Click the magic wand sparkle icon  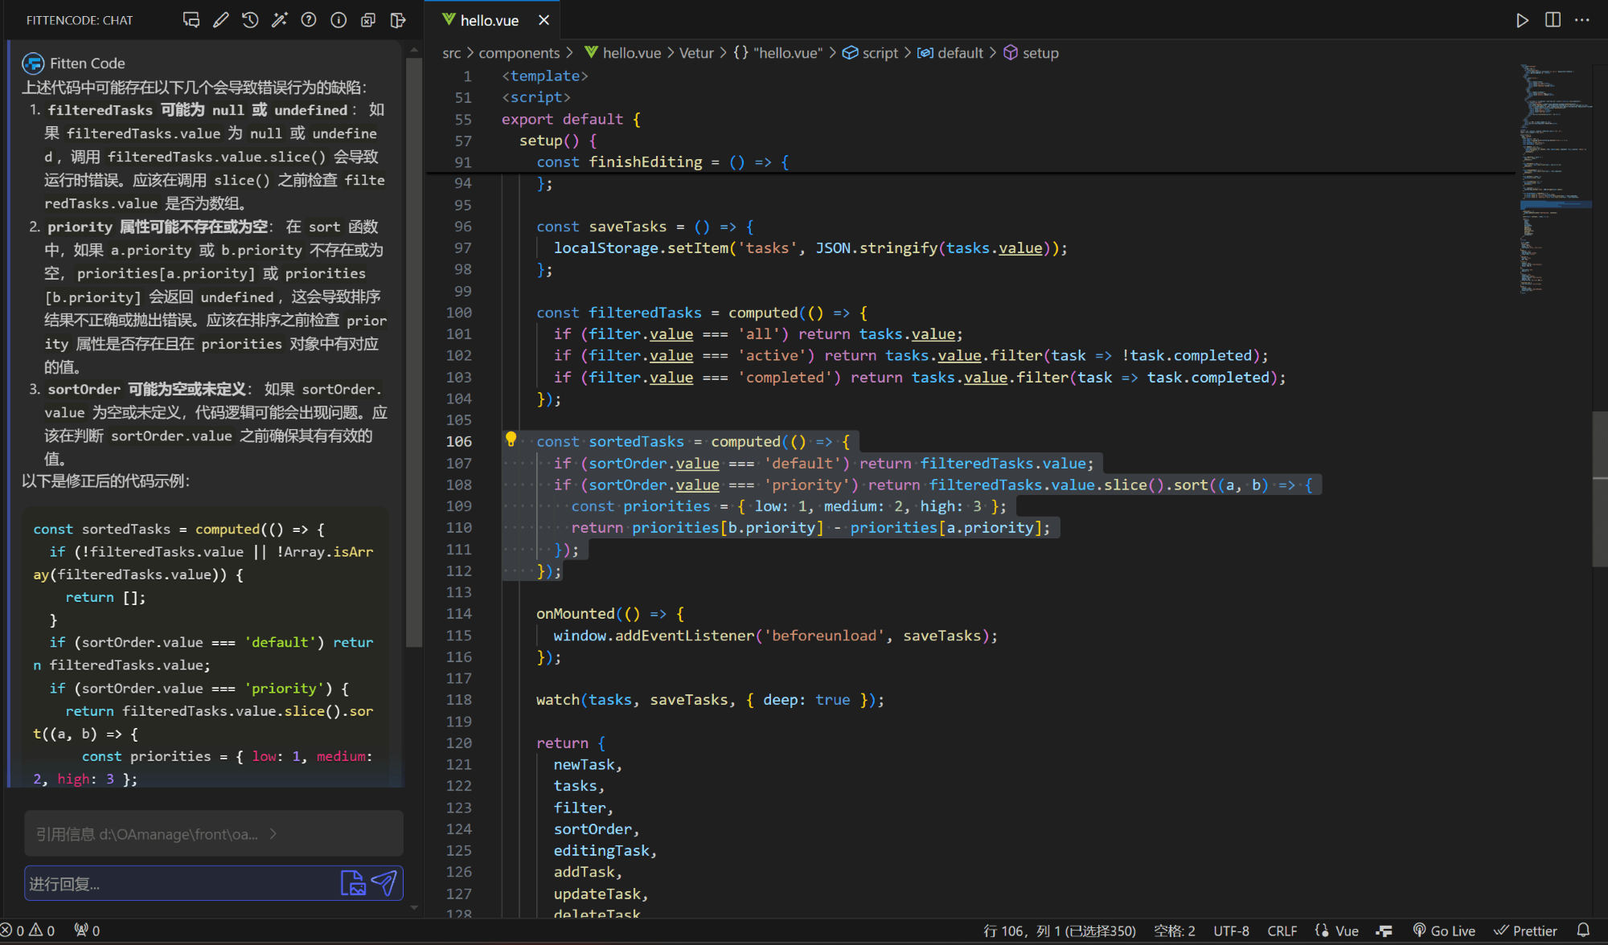click(279, 20)
